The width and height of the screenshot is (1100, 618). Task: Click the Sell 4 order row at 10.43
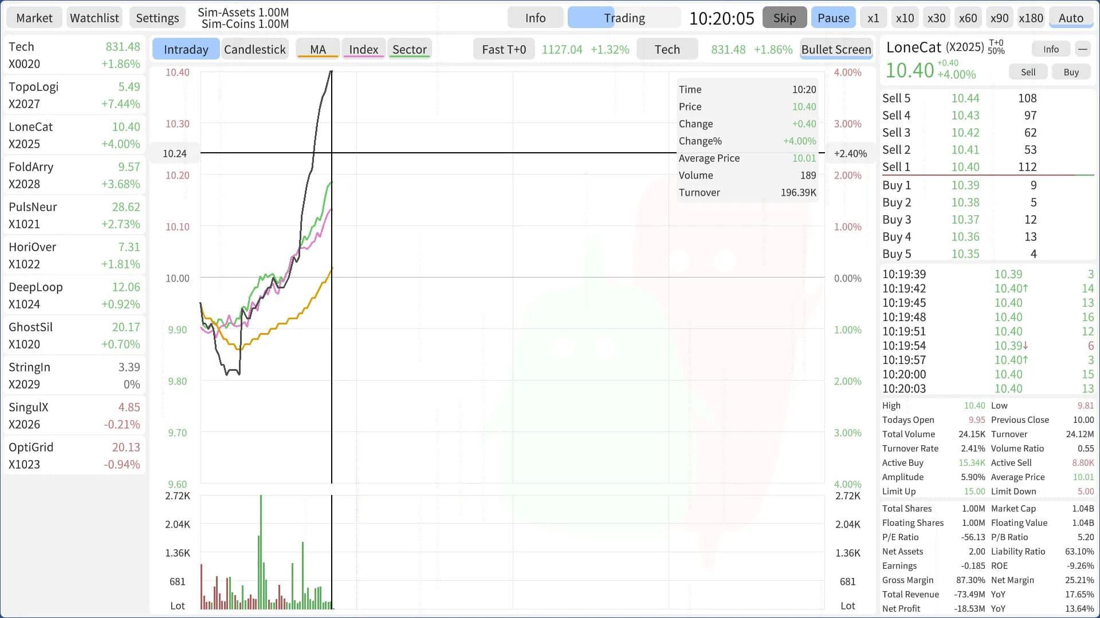tap(988, 116)
